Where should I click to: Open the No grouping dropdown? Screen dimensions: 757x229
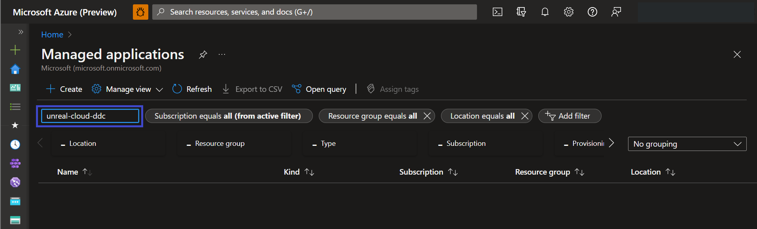coord(687,144)
